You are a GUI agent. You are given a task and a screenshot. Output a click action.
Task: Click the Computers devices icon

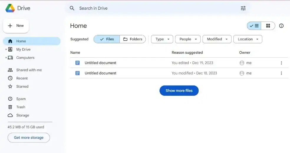pyautogui.click(x=10, y=58)
